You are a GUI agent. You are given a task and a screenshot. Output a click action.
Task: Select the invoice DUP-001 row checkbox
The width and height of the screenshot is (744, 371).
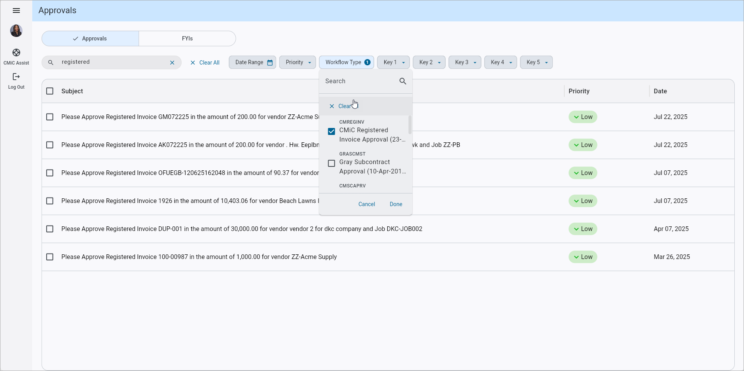[50, 229]
